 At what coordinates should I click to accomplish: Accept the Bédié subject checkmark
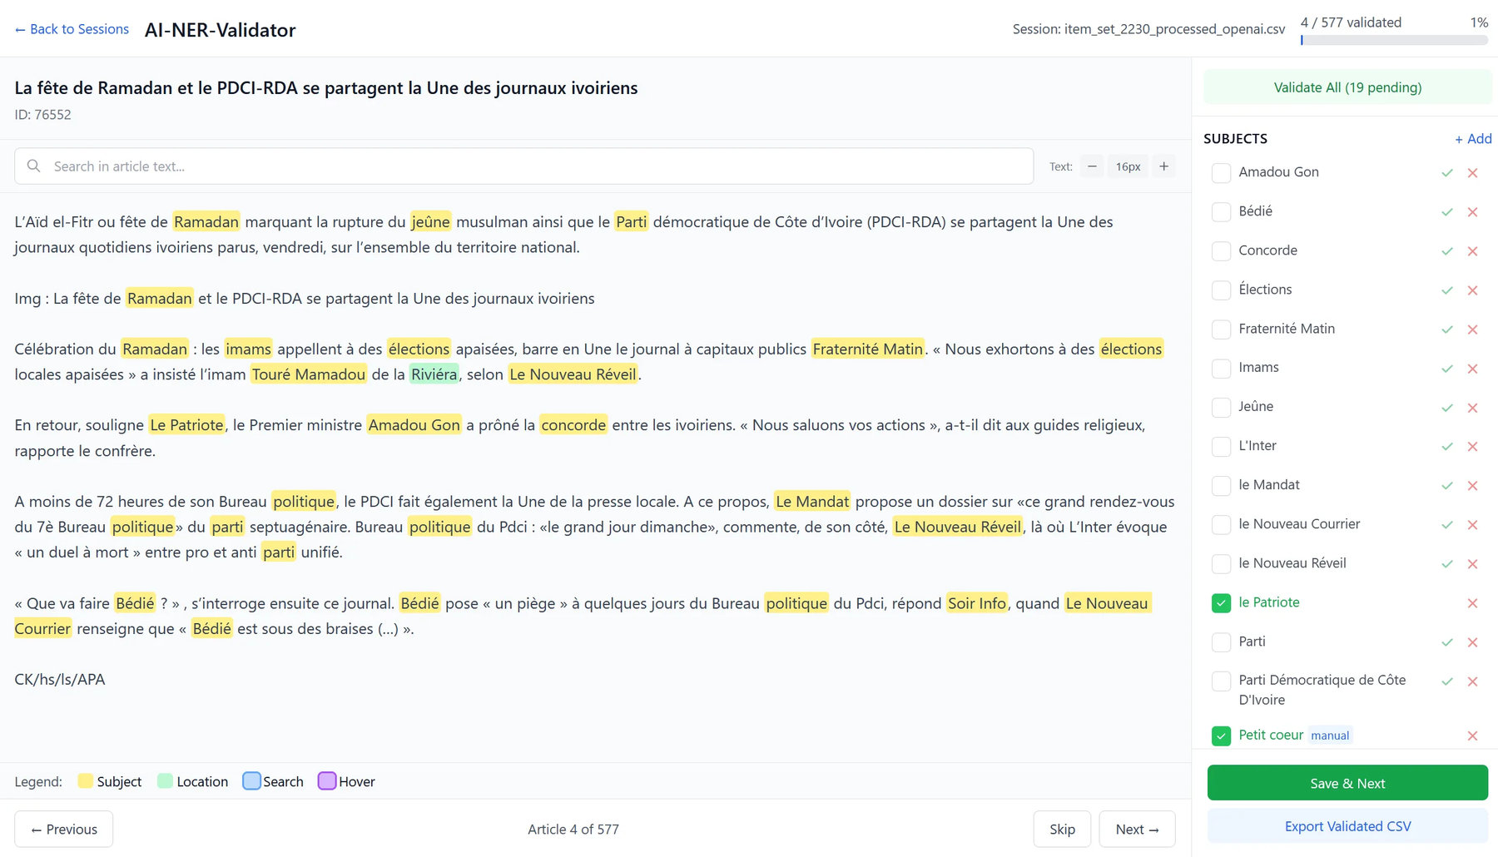click(1447, 212)
